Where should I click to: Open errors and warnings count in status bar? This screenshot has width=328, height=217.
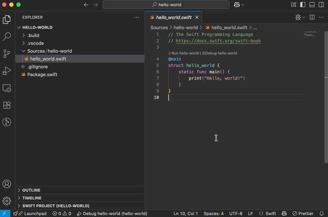pyautogui.click(x=62, y=214)
